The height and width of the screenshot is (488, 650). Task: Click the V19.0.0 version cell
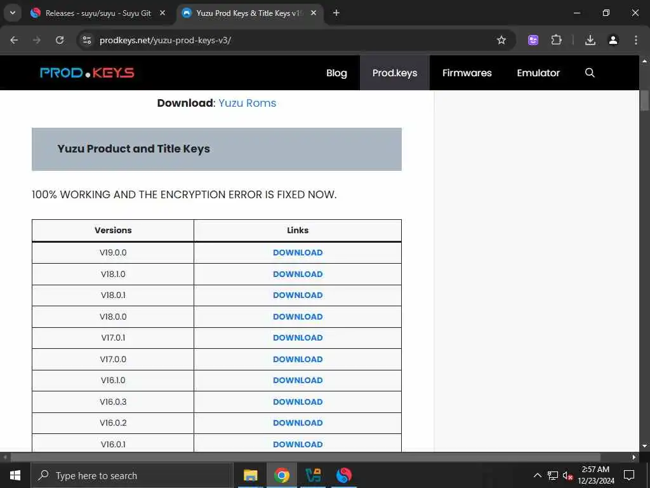point(113,252)
